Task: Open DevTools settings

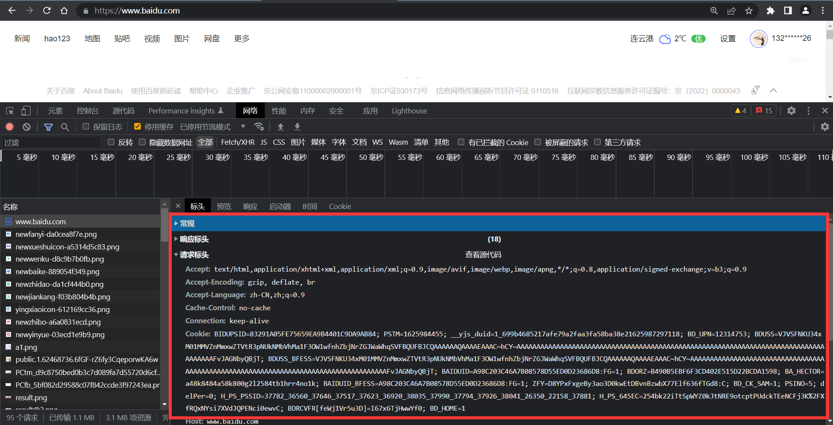Action: click(791, 111)
